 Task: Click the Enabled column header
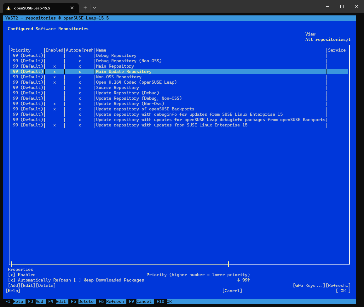coord(54,50)
